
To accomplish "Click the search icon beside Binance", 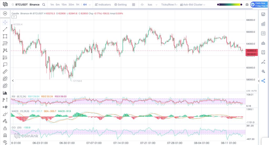I will tap(44, 5).
